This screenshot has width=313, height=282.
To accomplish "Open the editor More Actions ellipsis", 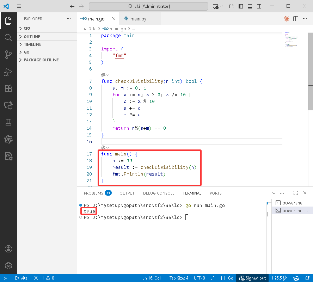I will (x=305, y=19).
